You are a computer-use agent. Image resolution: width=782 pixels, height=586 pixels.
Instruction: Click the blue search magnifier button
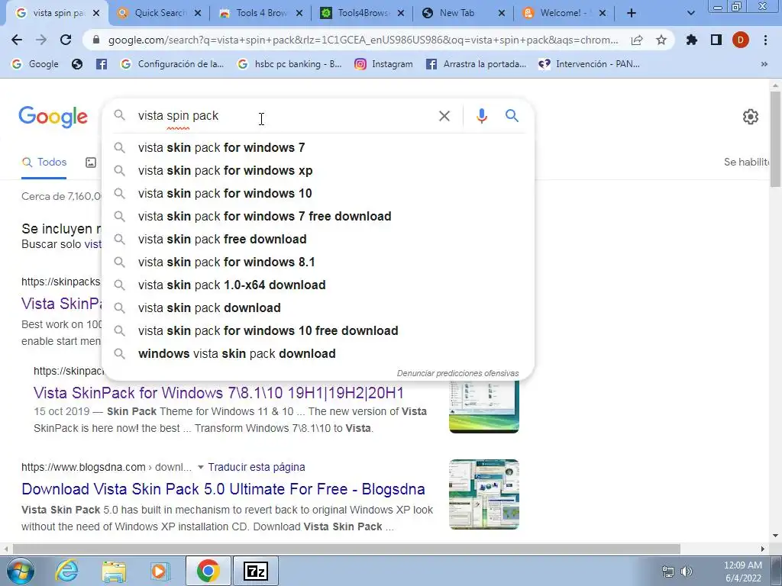point(512,116)
